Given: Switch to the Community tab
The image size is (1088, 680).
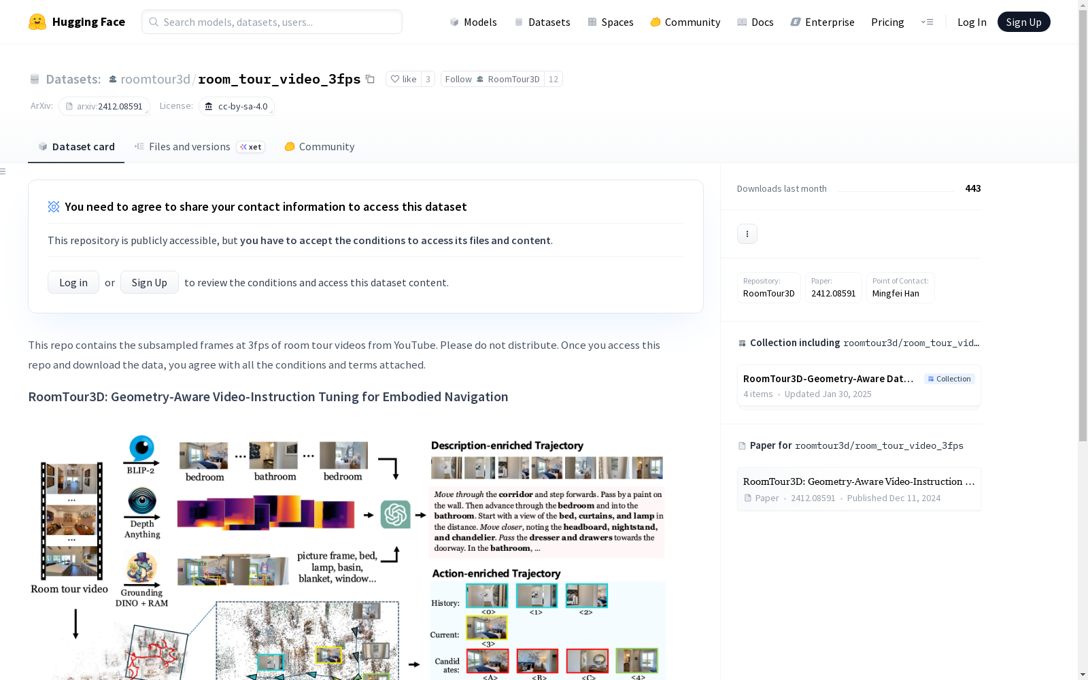Looking at the screenshot, I should [x=320, y=147].
